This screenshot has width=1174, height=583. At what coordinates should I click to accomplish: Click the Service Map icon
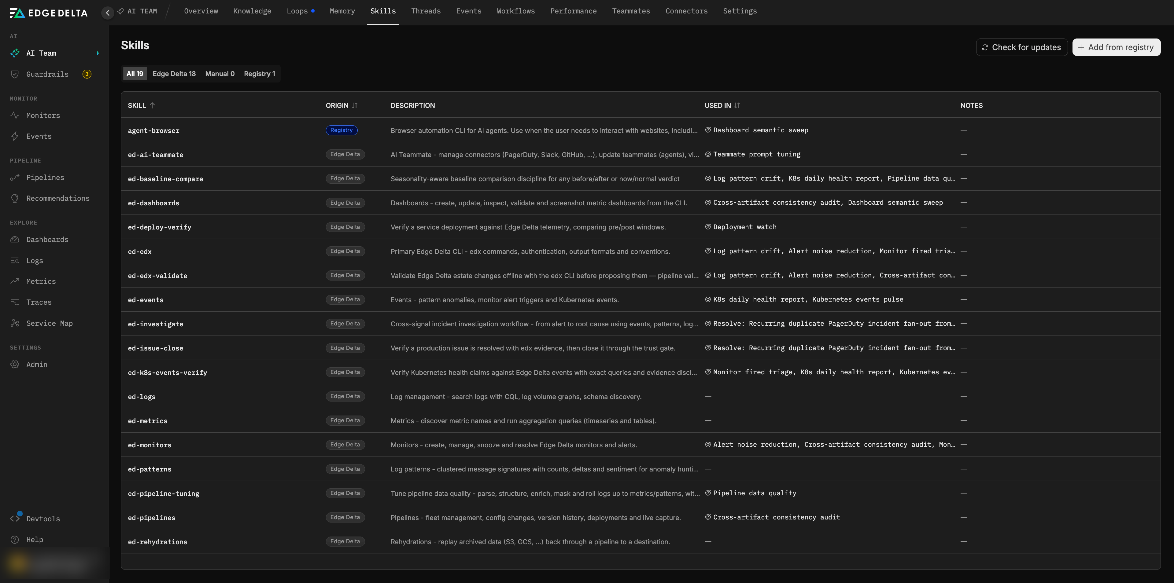point(15,323)
